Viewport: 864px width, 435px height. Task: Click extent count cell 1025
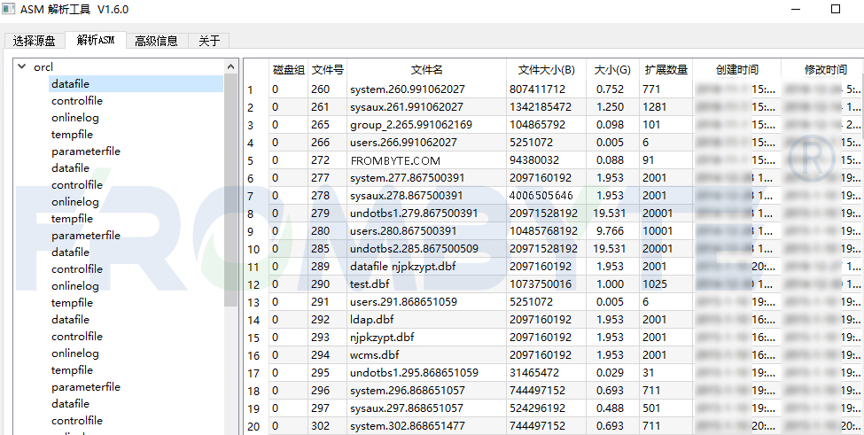coord(666,284)
